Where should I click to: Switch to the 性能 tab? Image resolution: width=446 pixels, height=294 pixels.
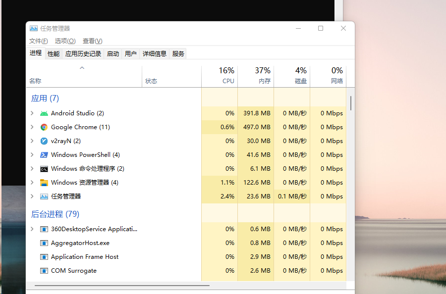point(54,54)
